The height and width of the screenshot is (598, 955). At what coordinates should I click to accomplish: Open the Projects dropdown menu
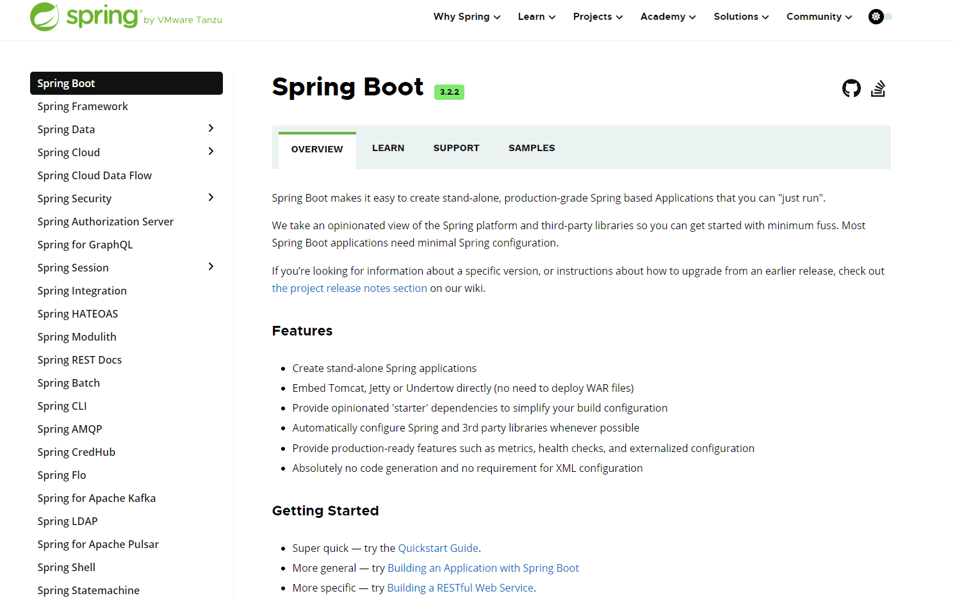coord(598,17)
